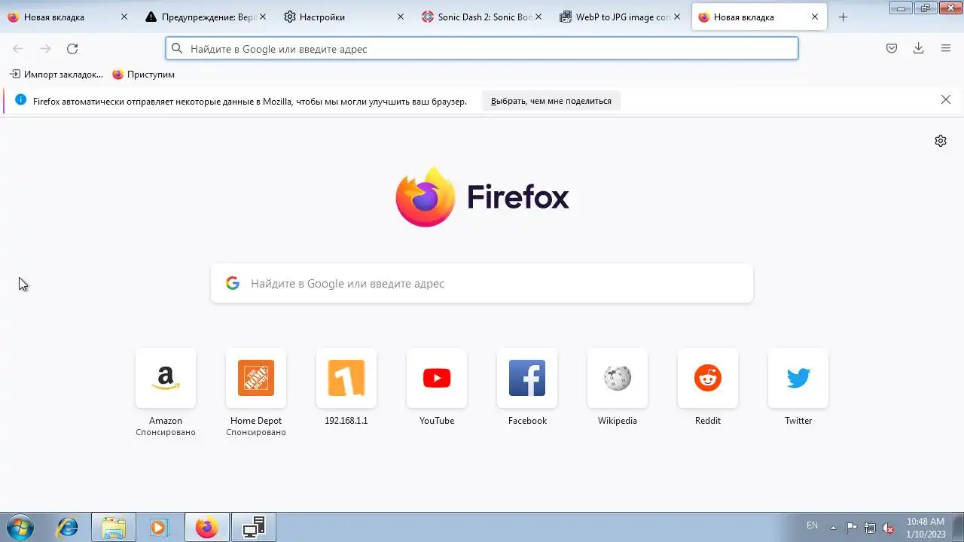Open a new tab with the plus button

tap(843, 17)
